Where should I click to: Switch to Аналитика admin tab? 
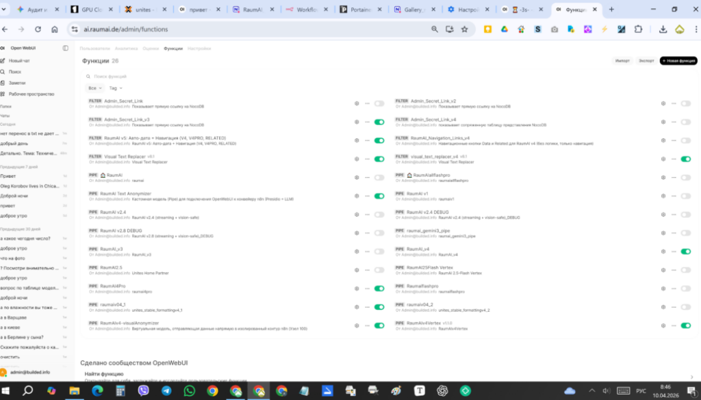126,49
